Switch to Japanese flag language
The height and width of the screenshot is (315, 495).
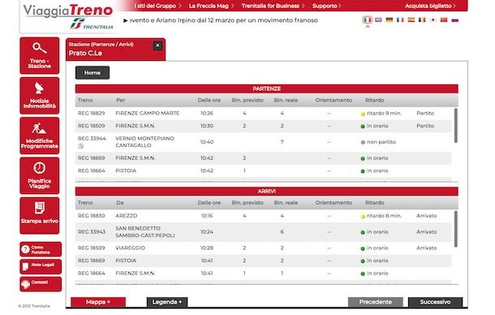(433, 19)
